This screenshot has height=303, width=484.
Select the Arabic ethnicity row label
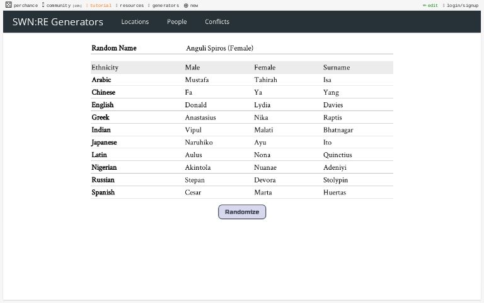[101, 80]
